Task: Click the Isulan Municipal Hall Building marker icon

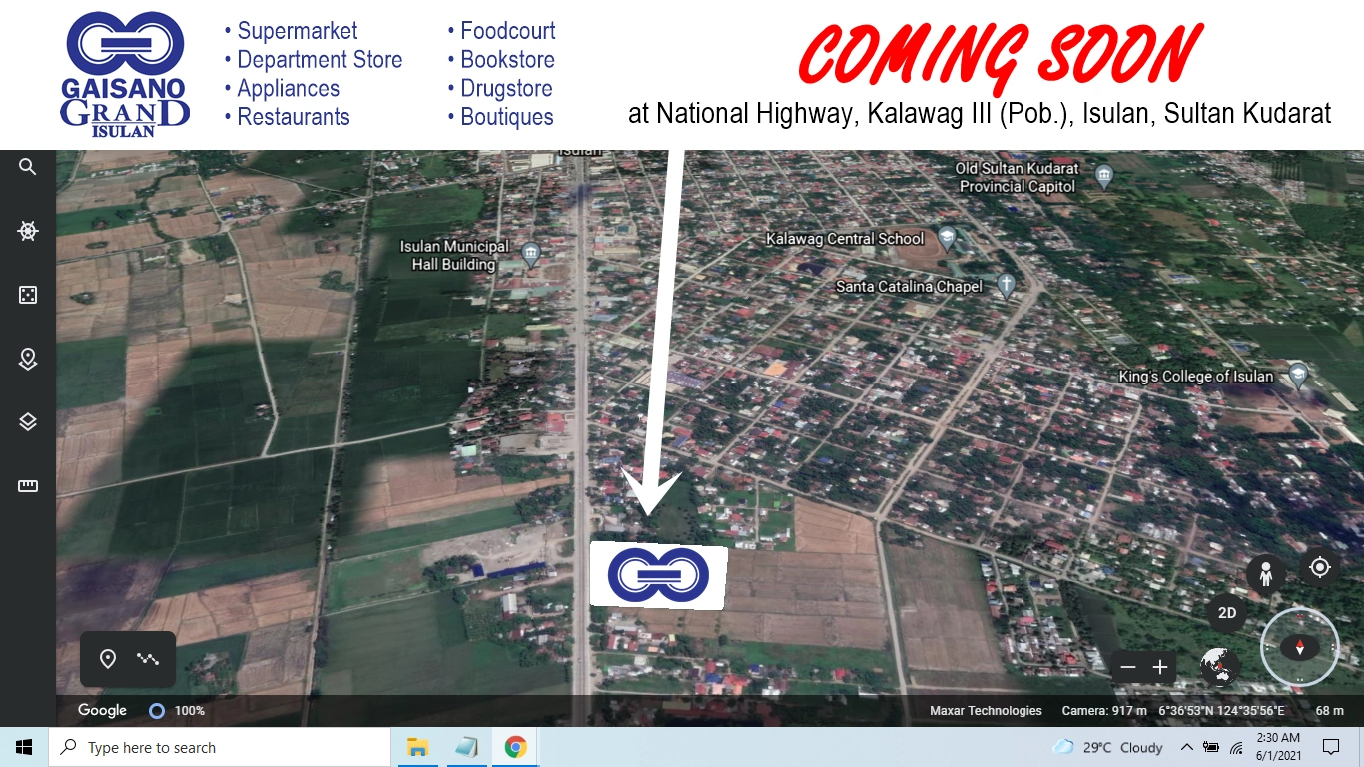Action: (531, 253)
